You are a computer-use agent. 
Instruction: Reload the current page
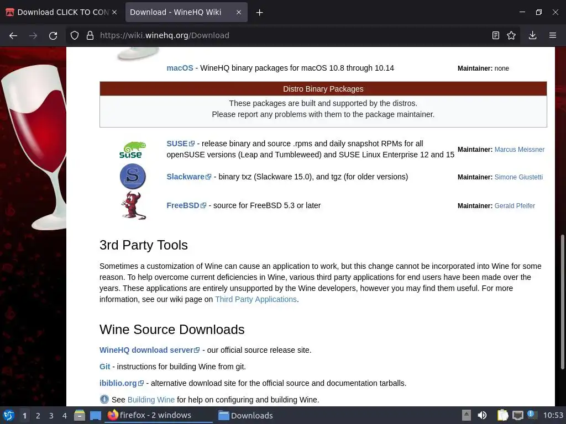click(53, 35)
